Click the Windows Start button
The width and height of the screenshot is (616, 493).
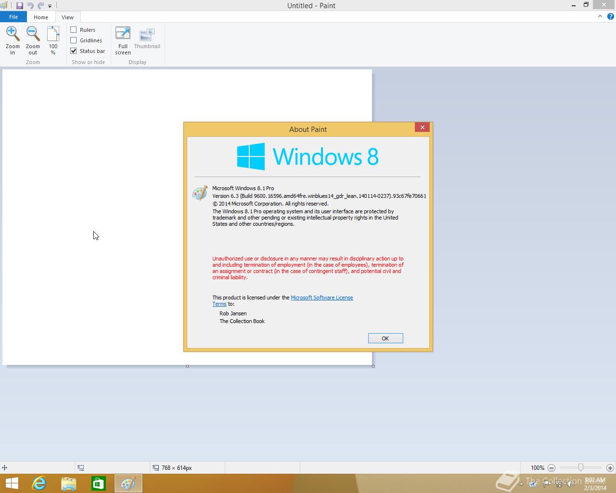point(12,483)
